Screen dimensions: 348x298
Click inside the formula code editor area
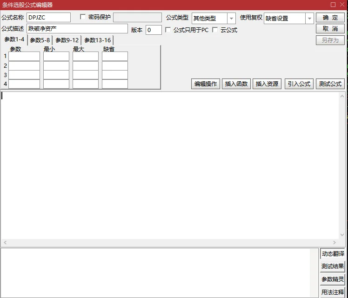point(170,165)
